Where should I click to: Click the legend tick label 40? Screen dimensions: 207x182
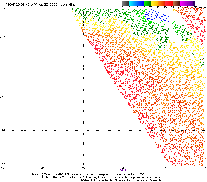click(x=180, y=8)
